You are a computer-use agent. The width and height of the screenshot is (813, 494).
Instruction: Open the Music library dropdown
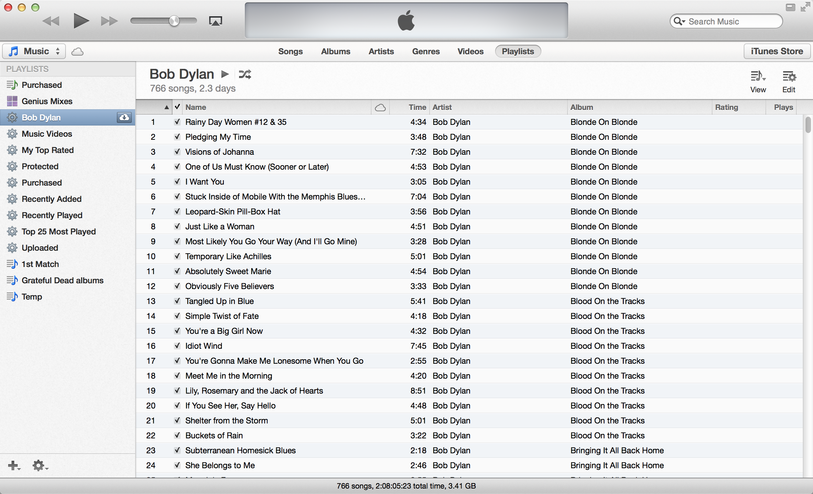pos(34,51)
